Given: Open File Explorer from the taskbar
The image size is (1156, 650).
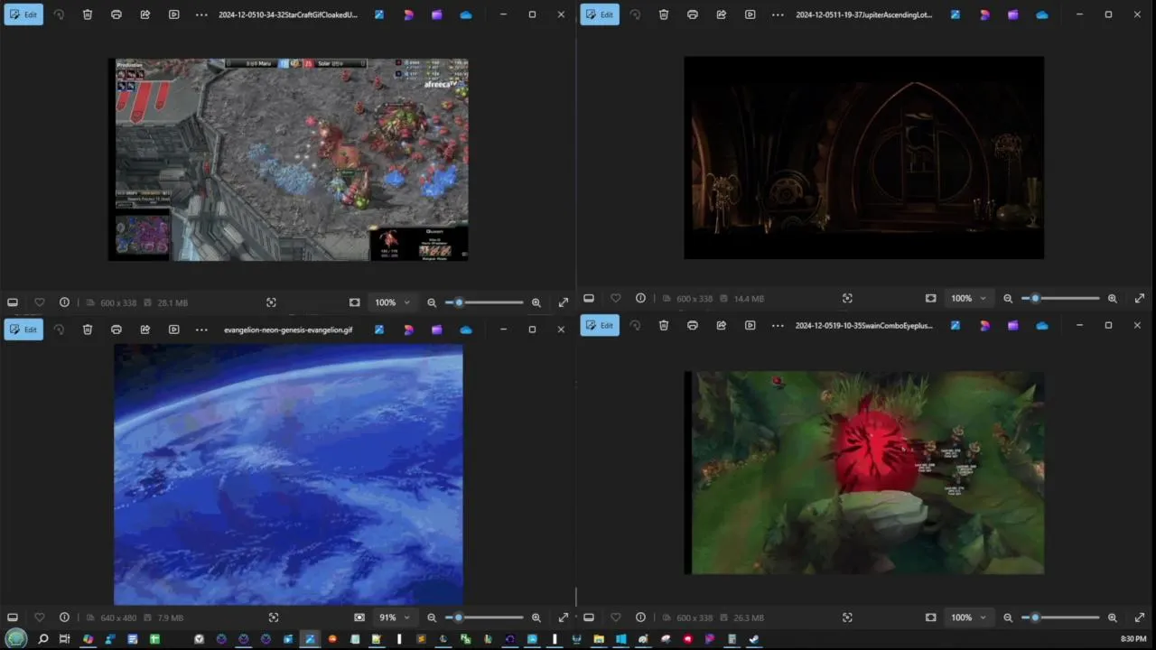Looking at the screenshot, I should (x=598, y=639).
